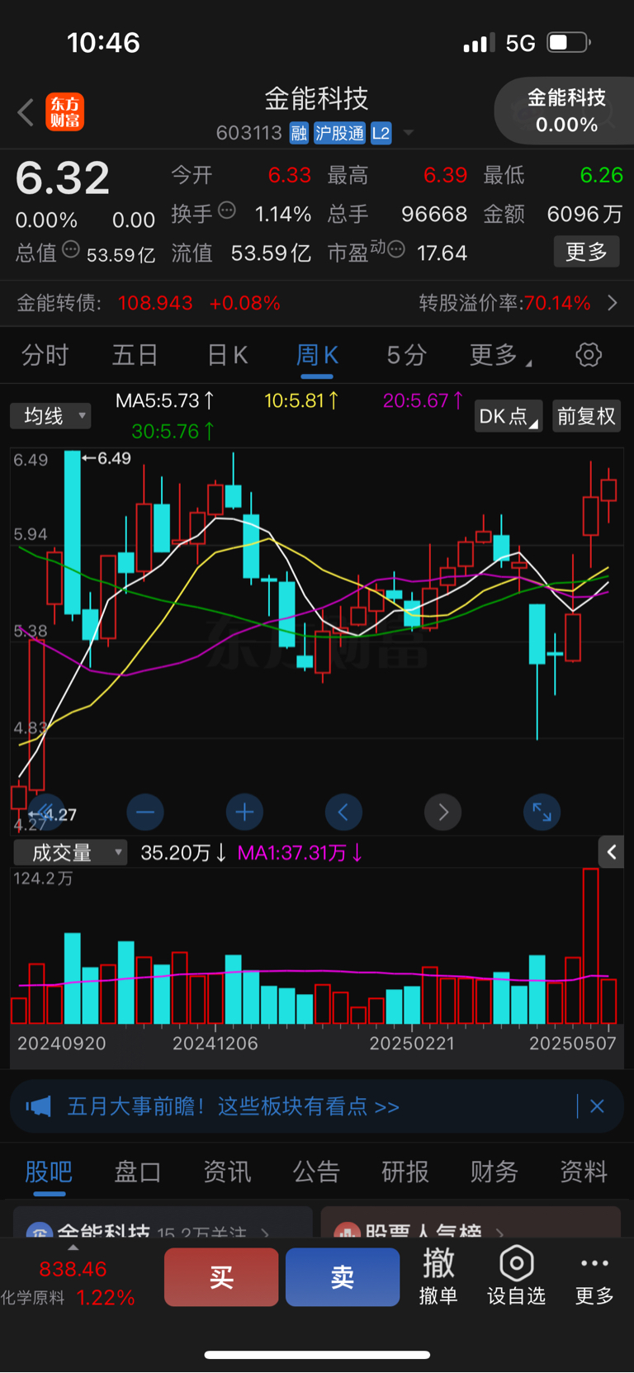634x1373 pixels.
Task: Tap 设自选 add to watchlist icon
Action: pyautogui.click(x=517, y=1276)
